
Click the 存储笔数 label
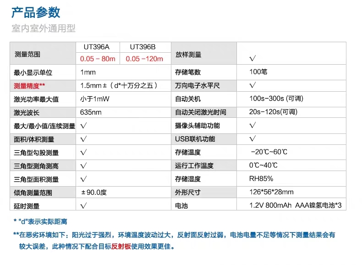click(188, 72)
